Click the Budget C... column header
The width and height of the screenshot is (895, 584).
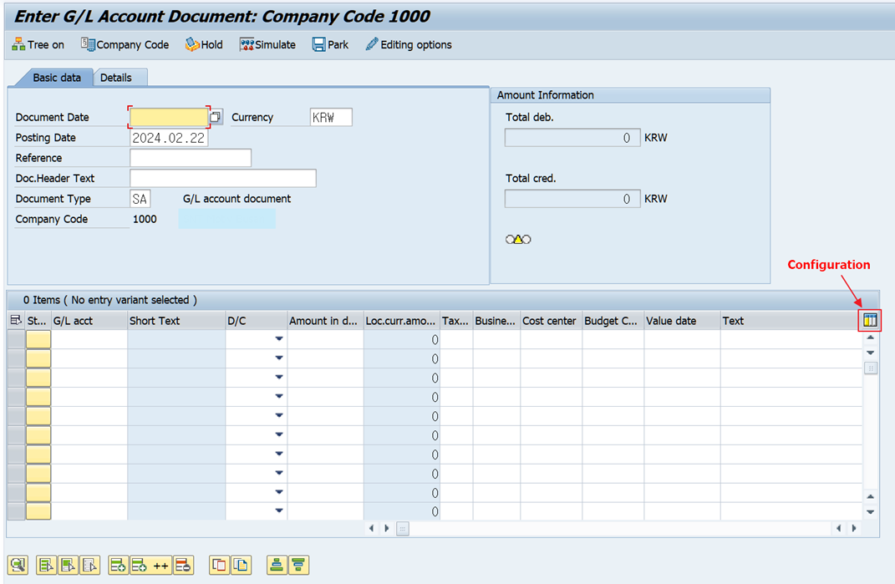tap(613, 321)
